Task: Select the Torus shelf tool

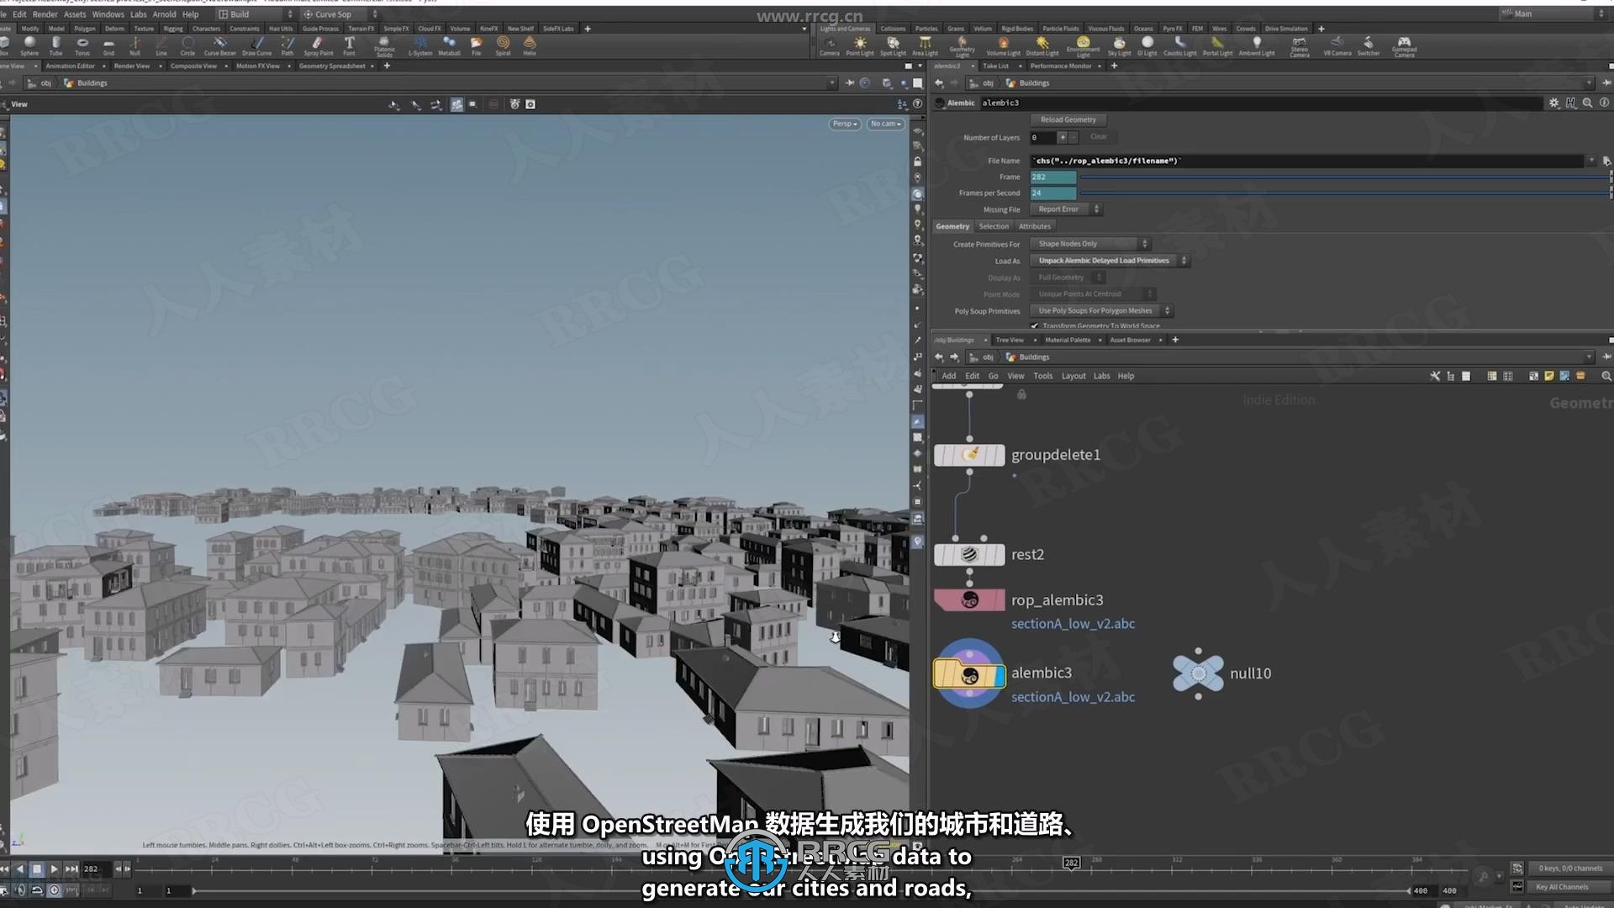Action: (82, 45)
